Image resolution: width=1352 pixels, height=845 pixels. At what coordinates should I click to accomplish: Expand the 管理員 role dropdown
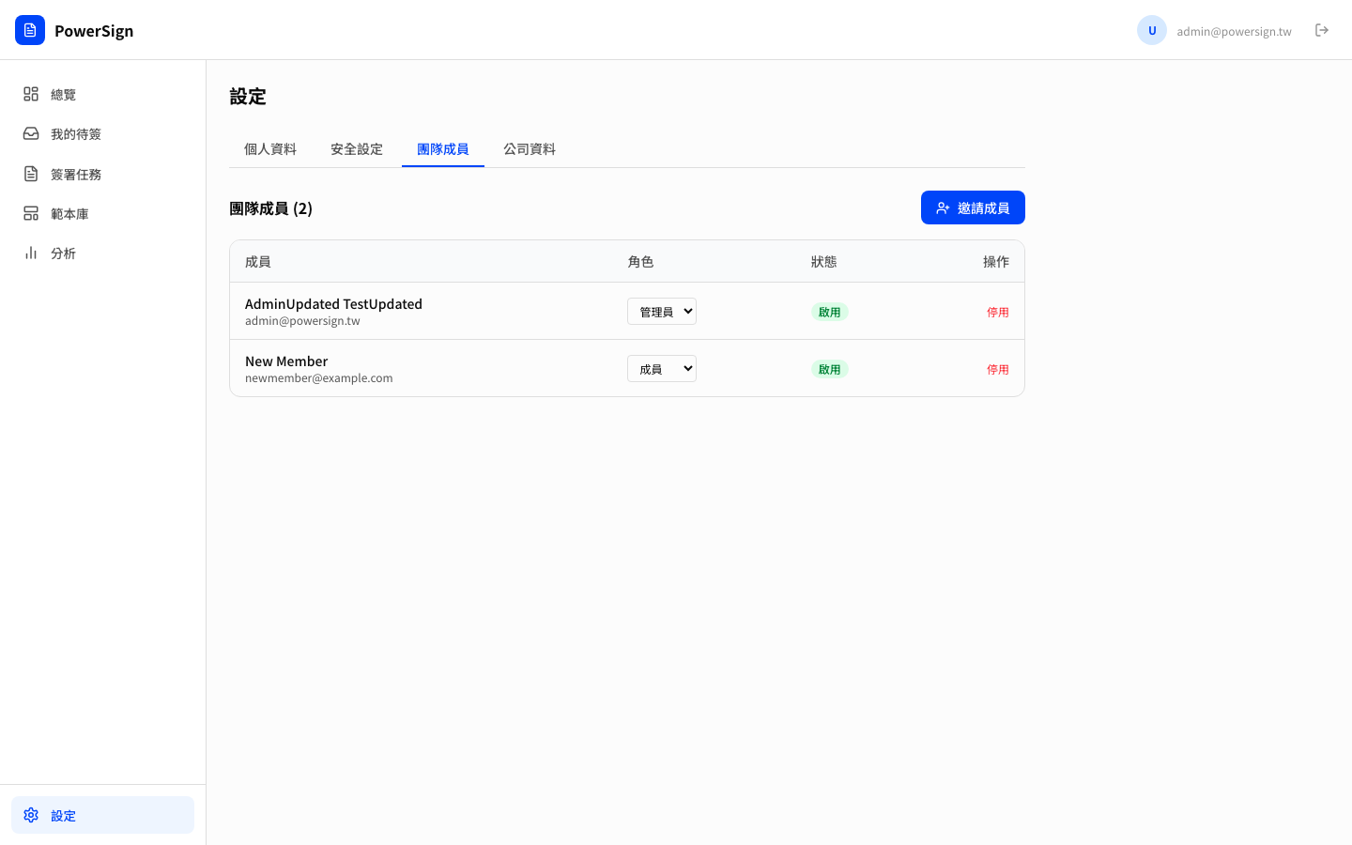[662, 312]
